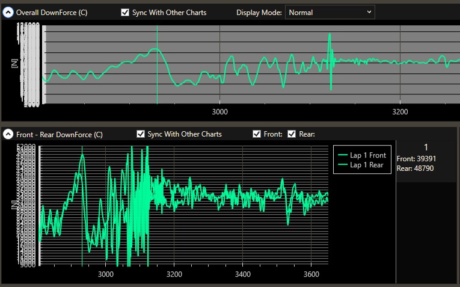Click the vertical cursor line in Front-Rear chart
The image size is (460, 287).
(82, 205)
